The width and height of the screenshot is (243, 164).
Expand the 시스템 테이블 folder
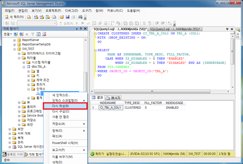coord(24,63)
